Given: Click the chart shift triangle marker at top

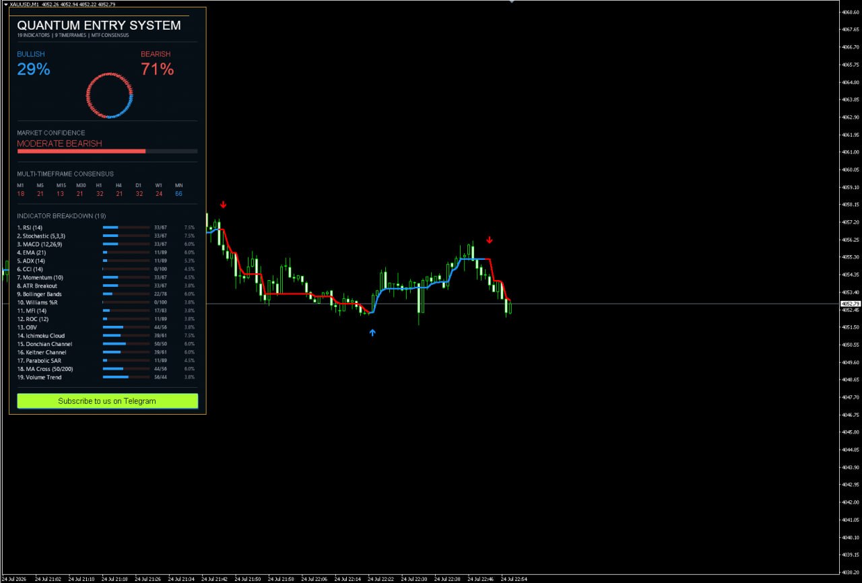Looking at the screenshot, I should [511, 2].
